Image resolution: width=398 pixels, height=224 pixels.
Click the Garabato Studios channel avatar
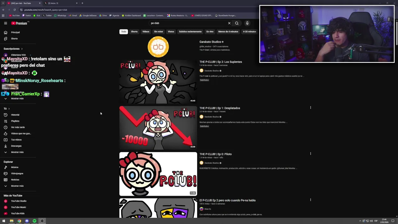point(158,47)
